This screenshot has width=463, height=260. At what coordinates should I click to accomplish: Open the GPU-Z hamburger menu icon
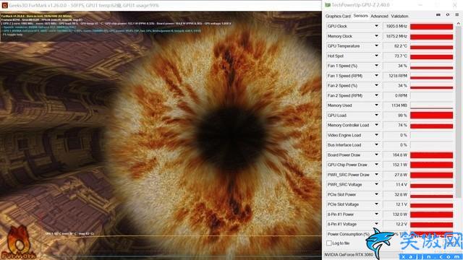click(x=456, y=14)
